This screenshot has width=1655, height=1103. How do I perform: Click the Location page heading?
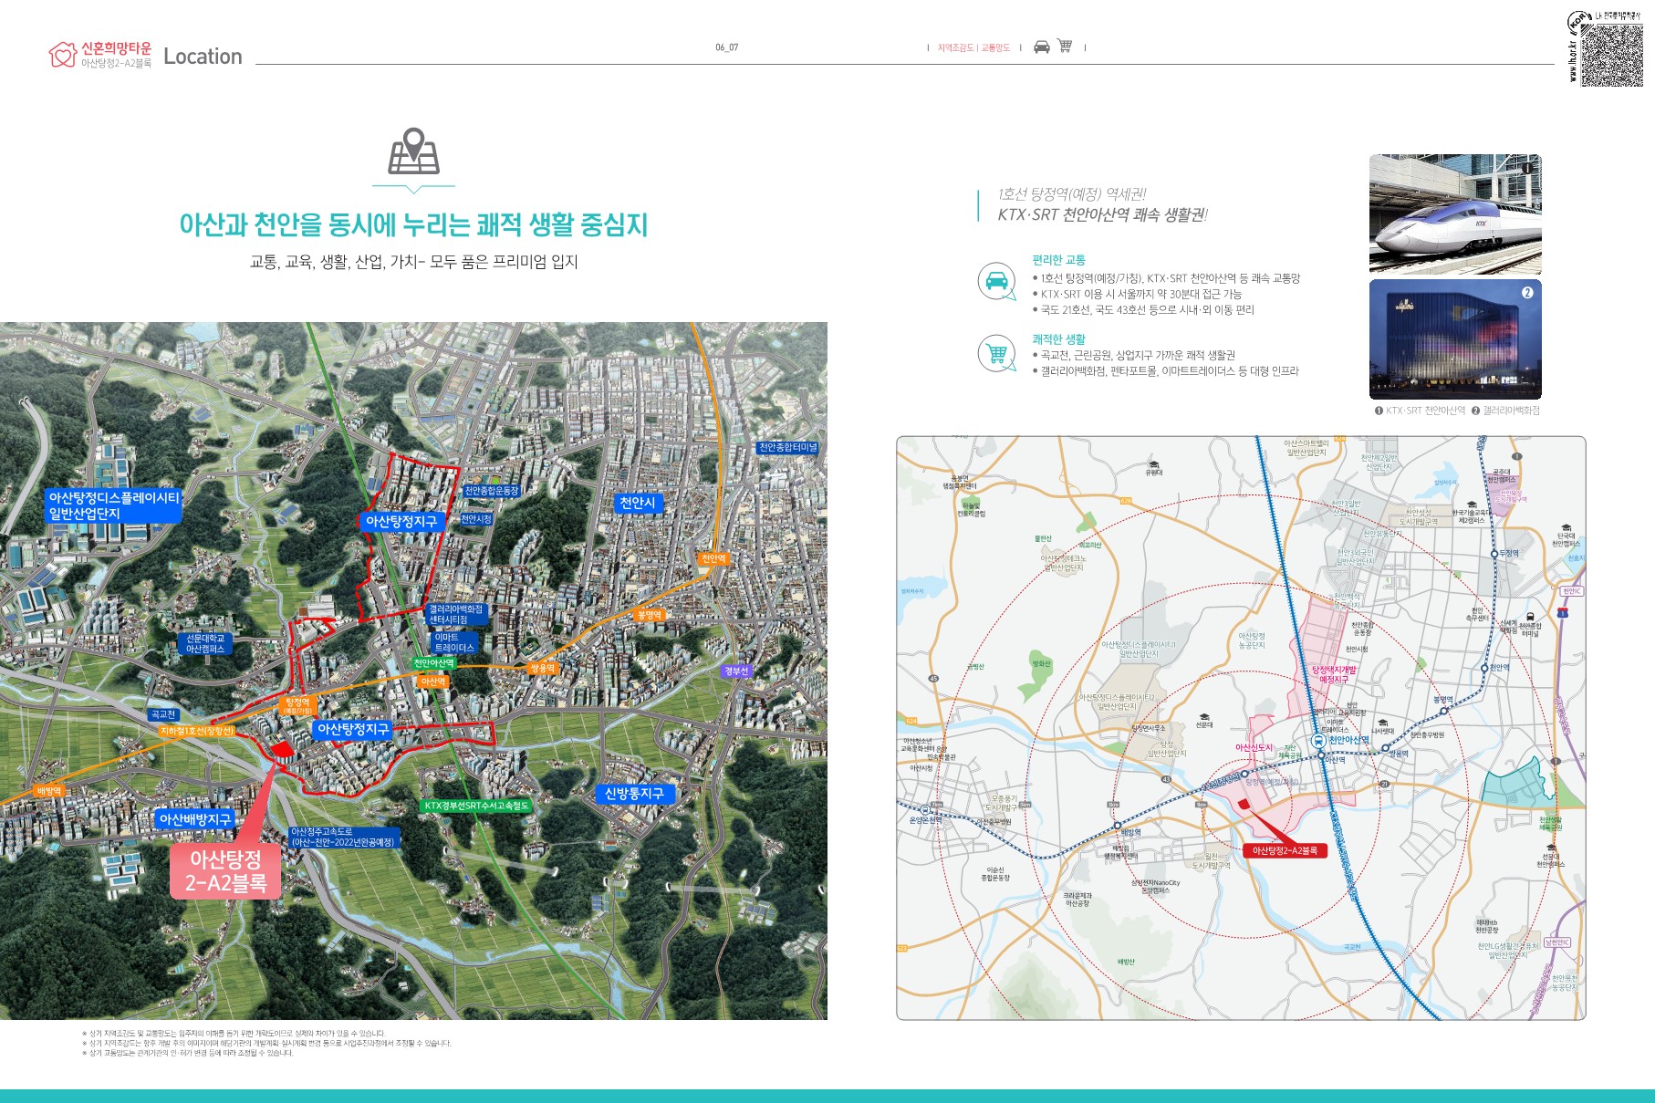click(203, 57)
